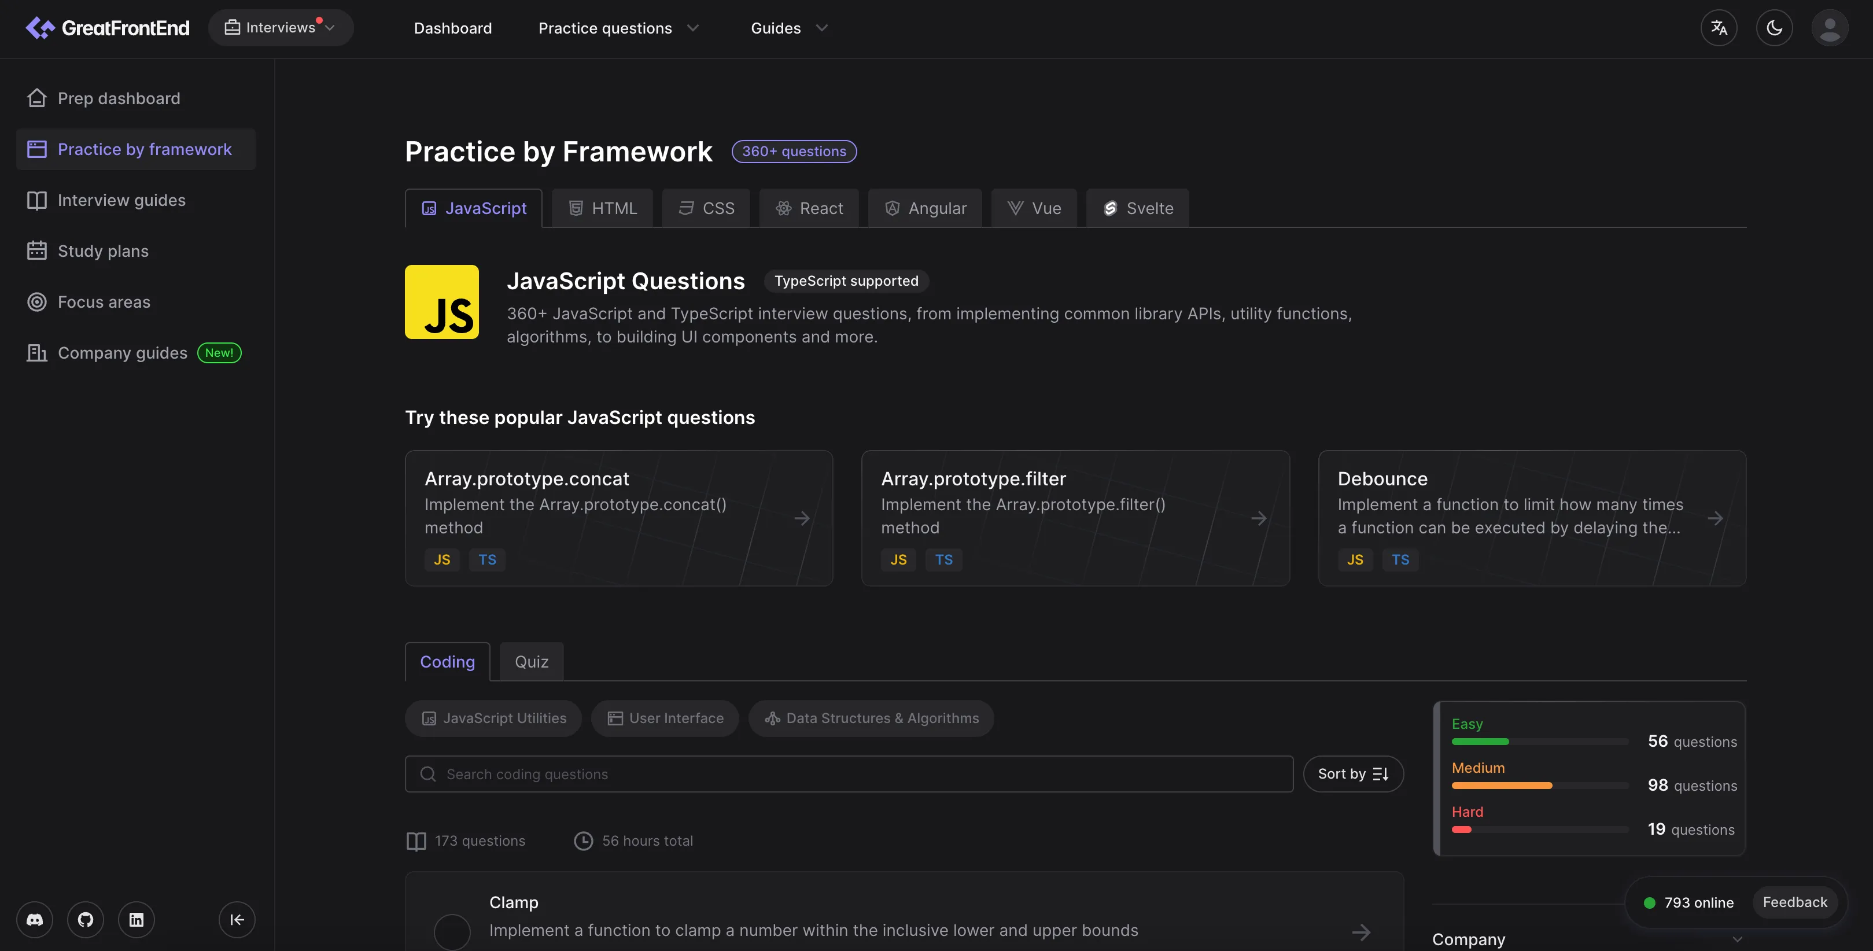Click the Interview guides book icon

pyautogui.click(x=37, y=200)
